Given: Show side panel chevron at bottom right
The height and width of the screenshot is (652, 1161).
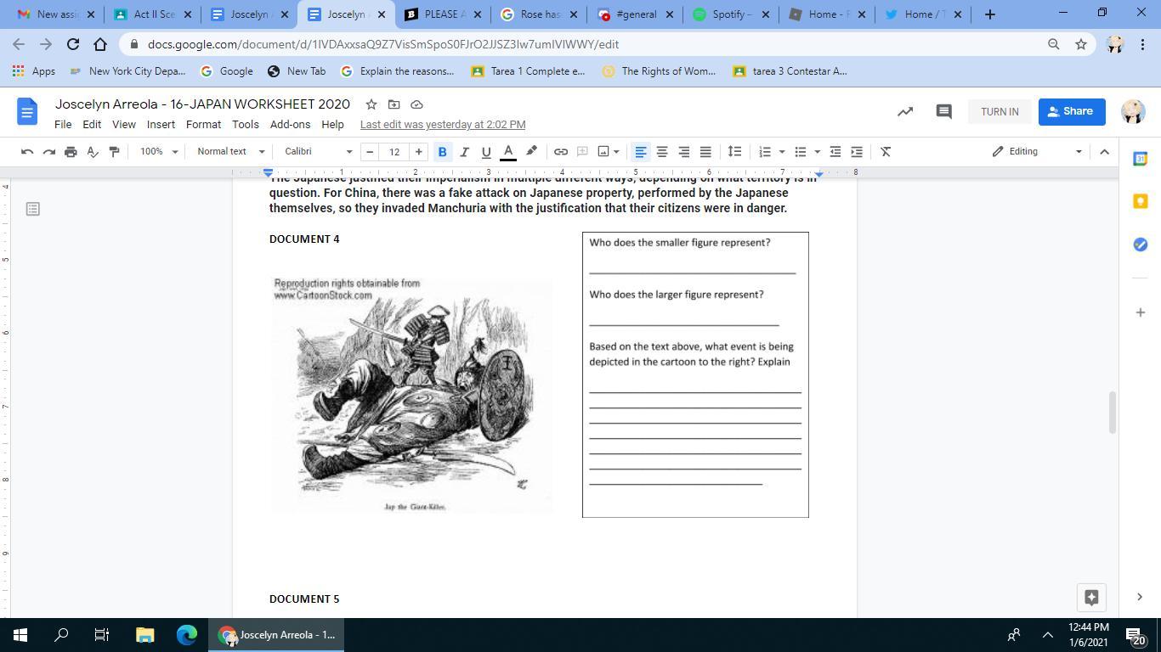Looking at the screenshot, I should (x=1140, y=597).
